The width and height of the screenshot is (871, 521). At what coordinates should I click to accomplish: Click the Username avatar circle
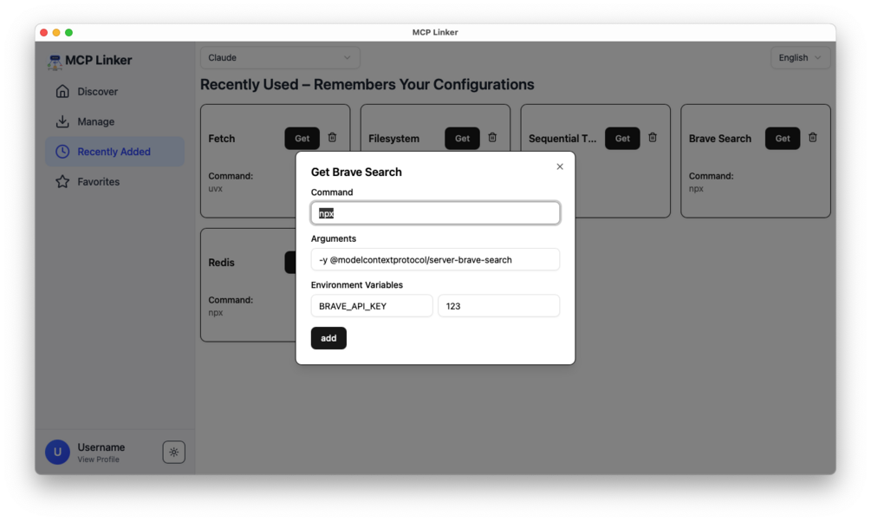tap(57, 453)
